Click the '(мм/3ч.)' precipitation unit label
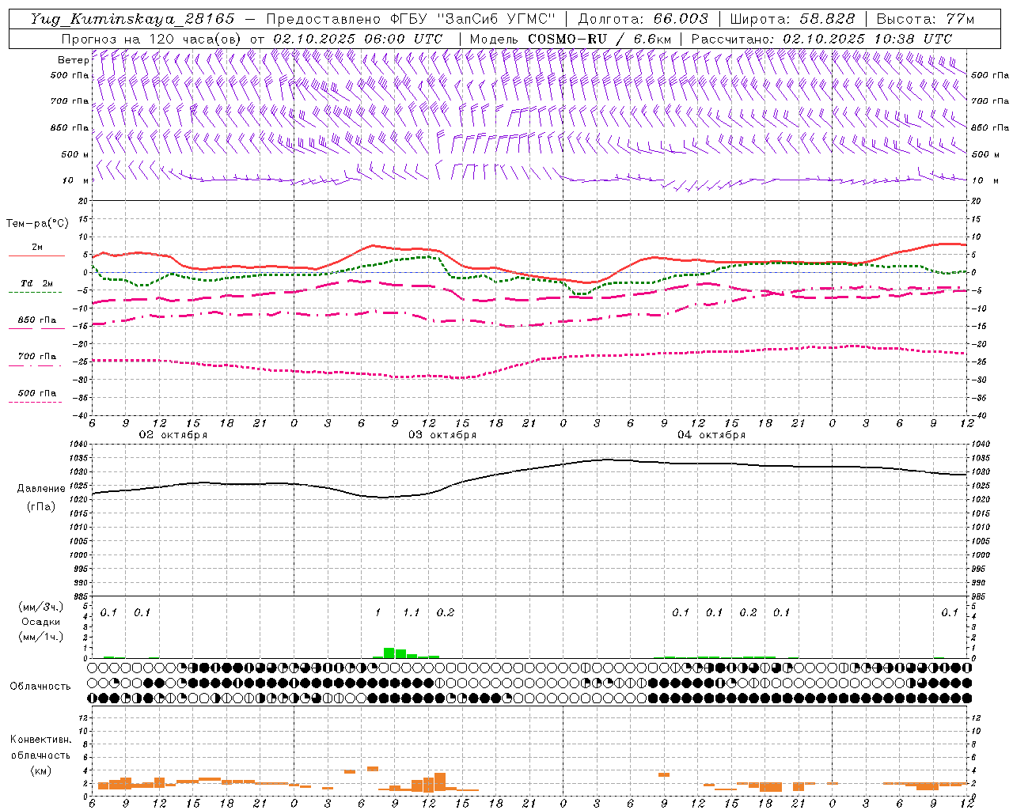 (41, 607)
